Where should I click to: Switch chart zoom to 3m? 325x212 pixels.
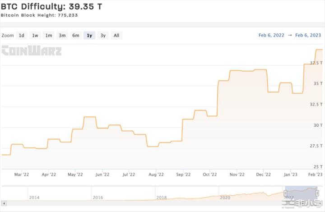coord(62,35)
